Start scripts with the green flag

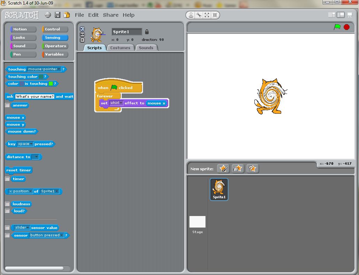[337, 27]
